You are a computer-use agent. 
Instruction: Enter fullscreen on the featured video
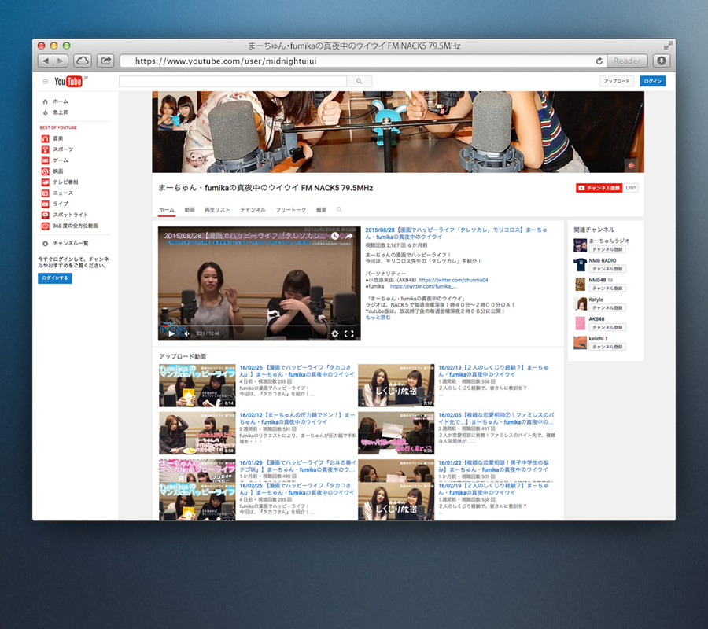349,333
